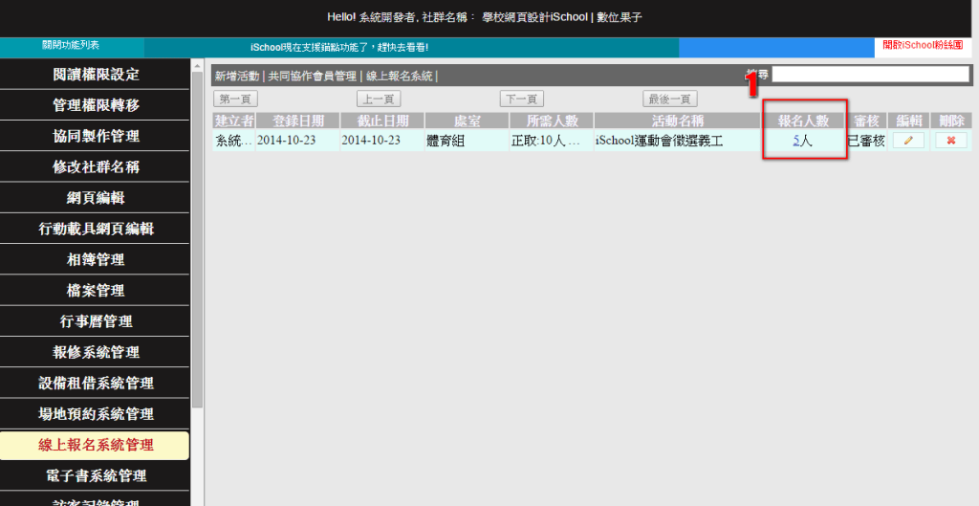The image size is (979, 506).
Task: Click the sidebar scrollbar up arrow
Action: tap(197, 66)
